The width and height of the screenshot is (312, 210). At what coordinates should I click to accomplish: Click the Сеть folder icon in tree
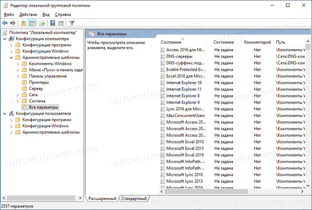pyautogui.click(x=24, y=95)
